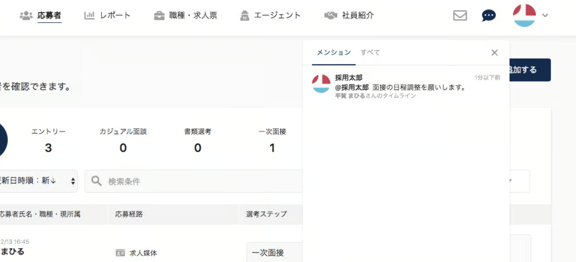
Task: Open the mail envelope icon
Action: click(460, 15)
